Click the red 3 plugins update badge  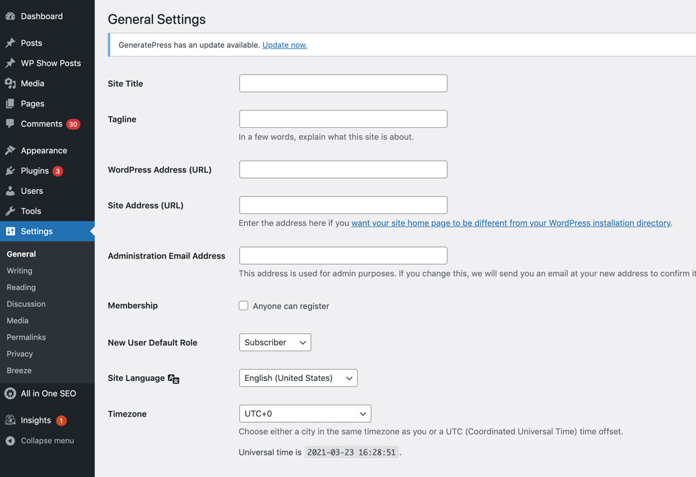(58, 171)
